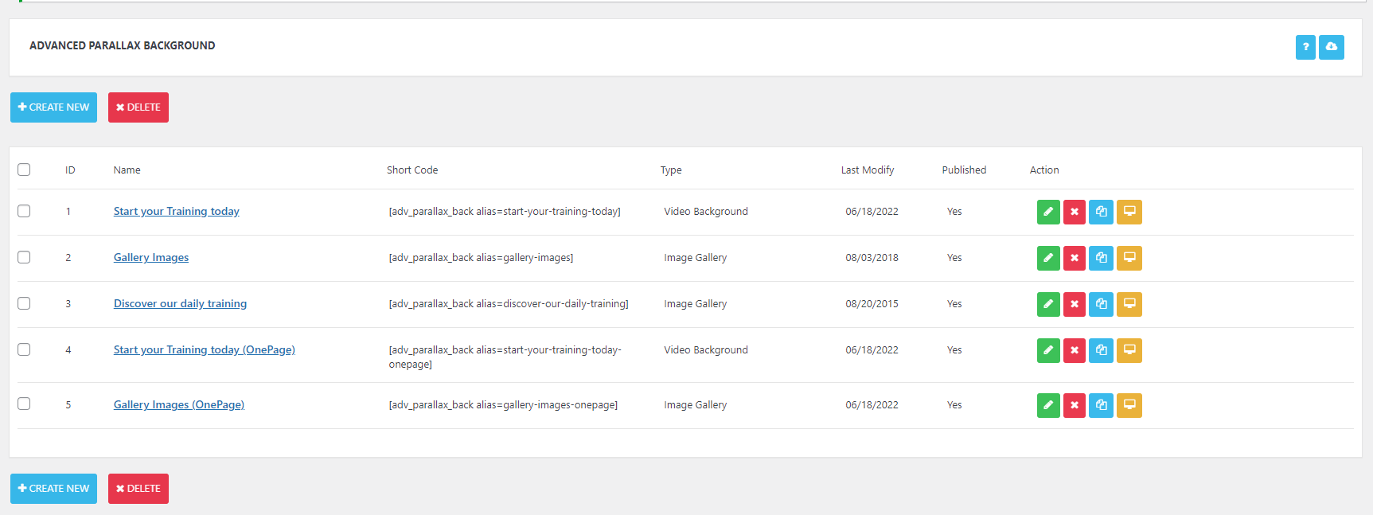1373x515 pixels.
Task: Open Start your Training today (OnePage) link
Action: [x=205, y=350]
